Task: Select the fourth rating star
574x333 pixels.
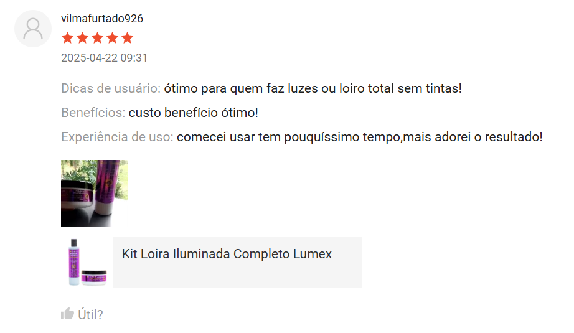Action: pos(113,38)
